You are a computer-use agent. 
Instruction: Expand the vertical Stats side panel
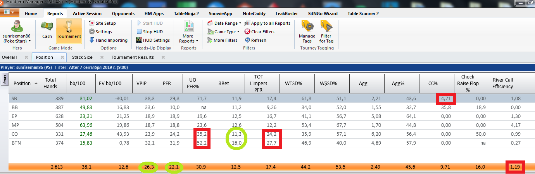[5, 80]
